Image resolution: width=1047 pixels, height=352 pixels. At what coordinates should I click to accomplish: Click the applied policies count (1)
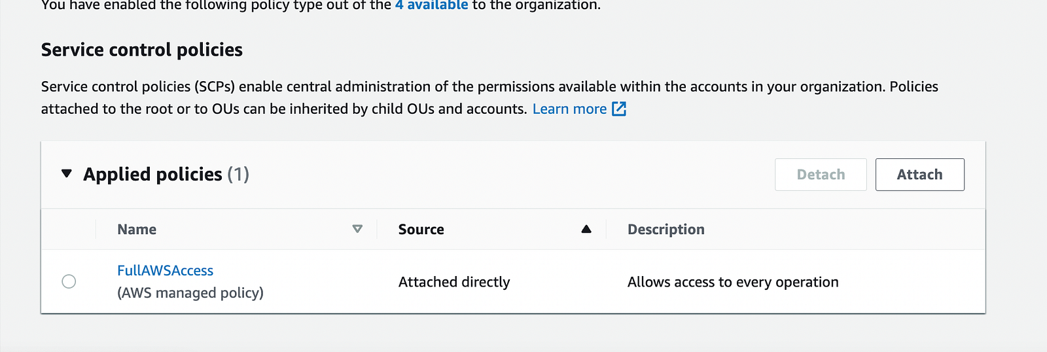pyautogui.click(x=238, y=174)
